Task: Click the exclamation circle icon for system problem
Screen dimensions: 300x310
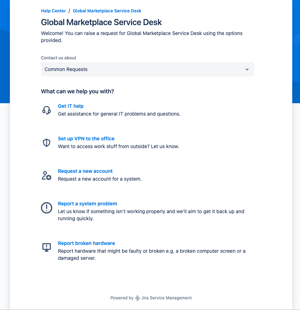Action: click(47, 208)
